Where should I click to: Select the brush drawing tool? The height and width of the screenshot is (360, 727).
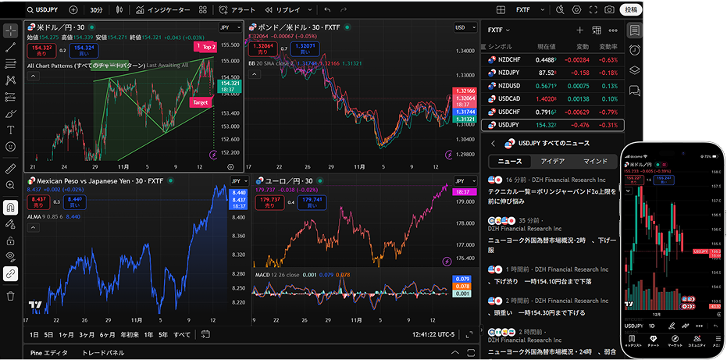click(x=11, y=114)
